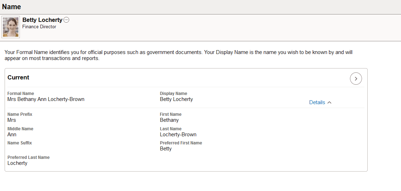The height and width of the screenshot is (191, 401).
Task: Click the caret next to Details
Action: (329, 102)
